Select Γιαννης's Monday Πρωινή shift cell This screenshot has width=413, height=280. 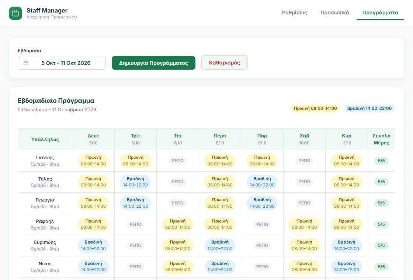pyautogui.click(x=93, y=161)
